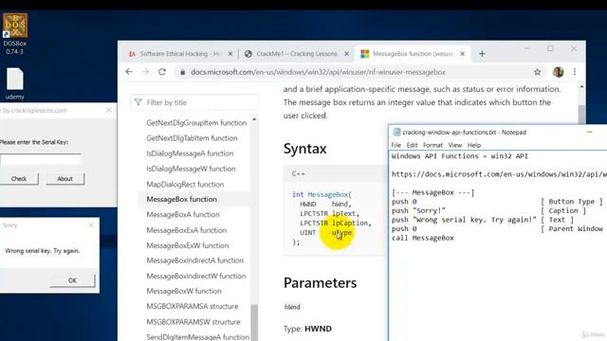Viewport: 607px width, 341px height.
Task: Click the Notepad title bar icon
Action: 396,133
